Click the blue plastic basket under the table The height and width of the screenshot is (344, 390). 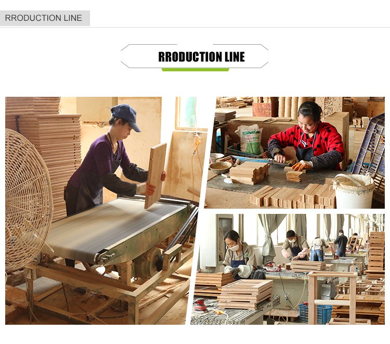pyautogui.click(x=316, y=313)
